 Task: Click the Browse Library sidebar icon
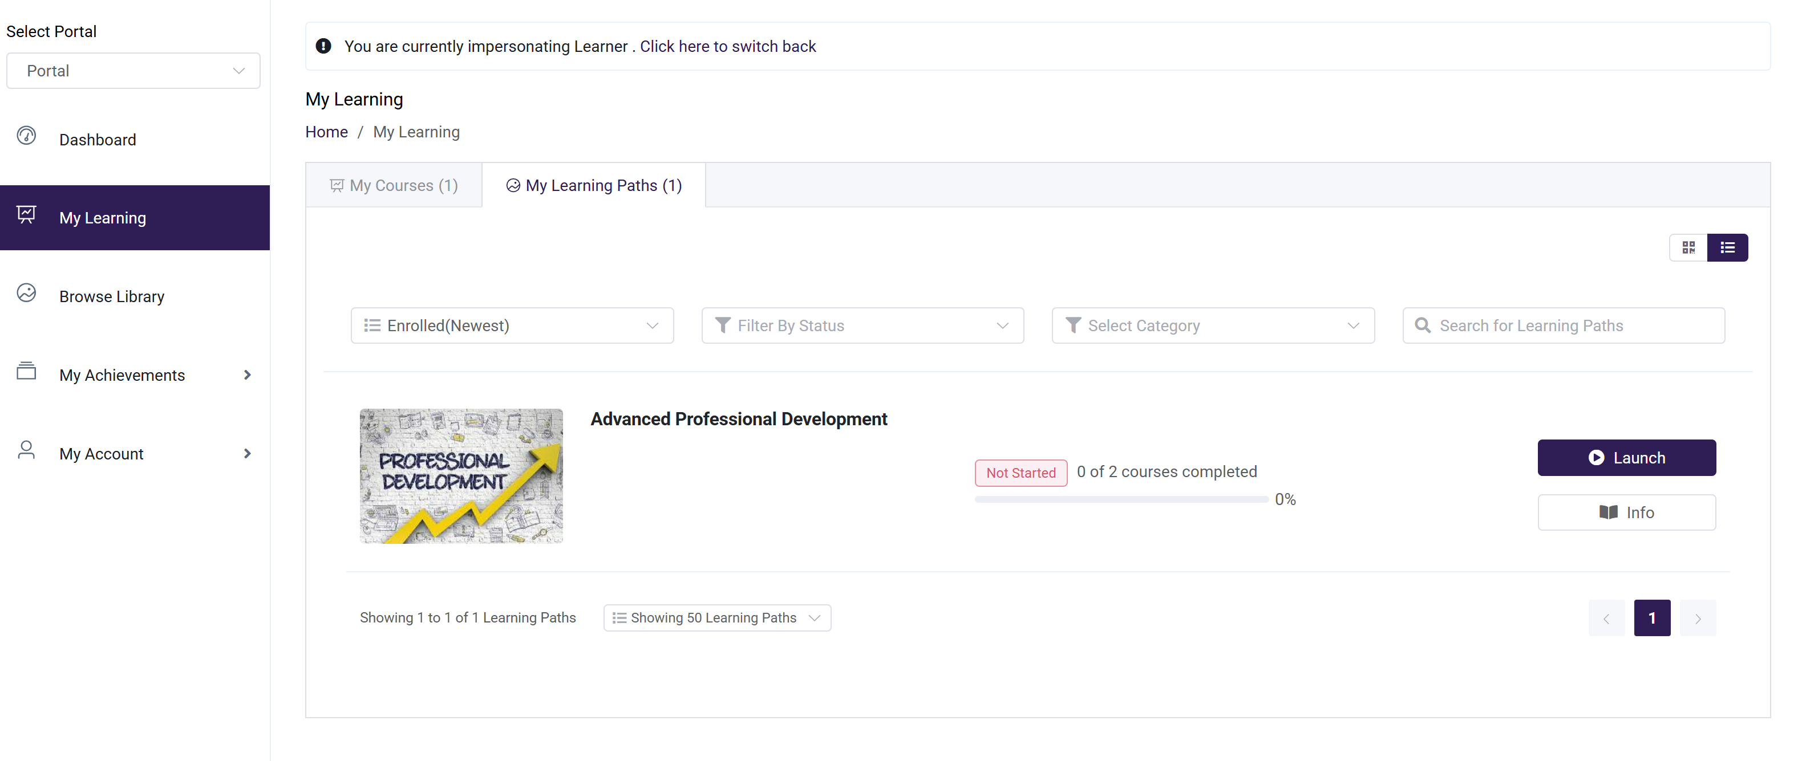[26, 293]
